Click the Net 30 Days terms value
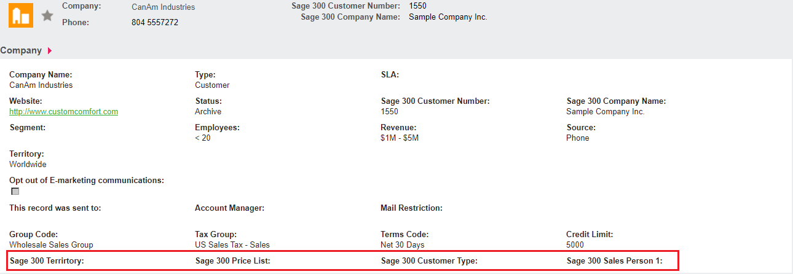 (x=403, y=245)
